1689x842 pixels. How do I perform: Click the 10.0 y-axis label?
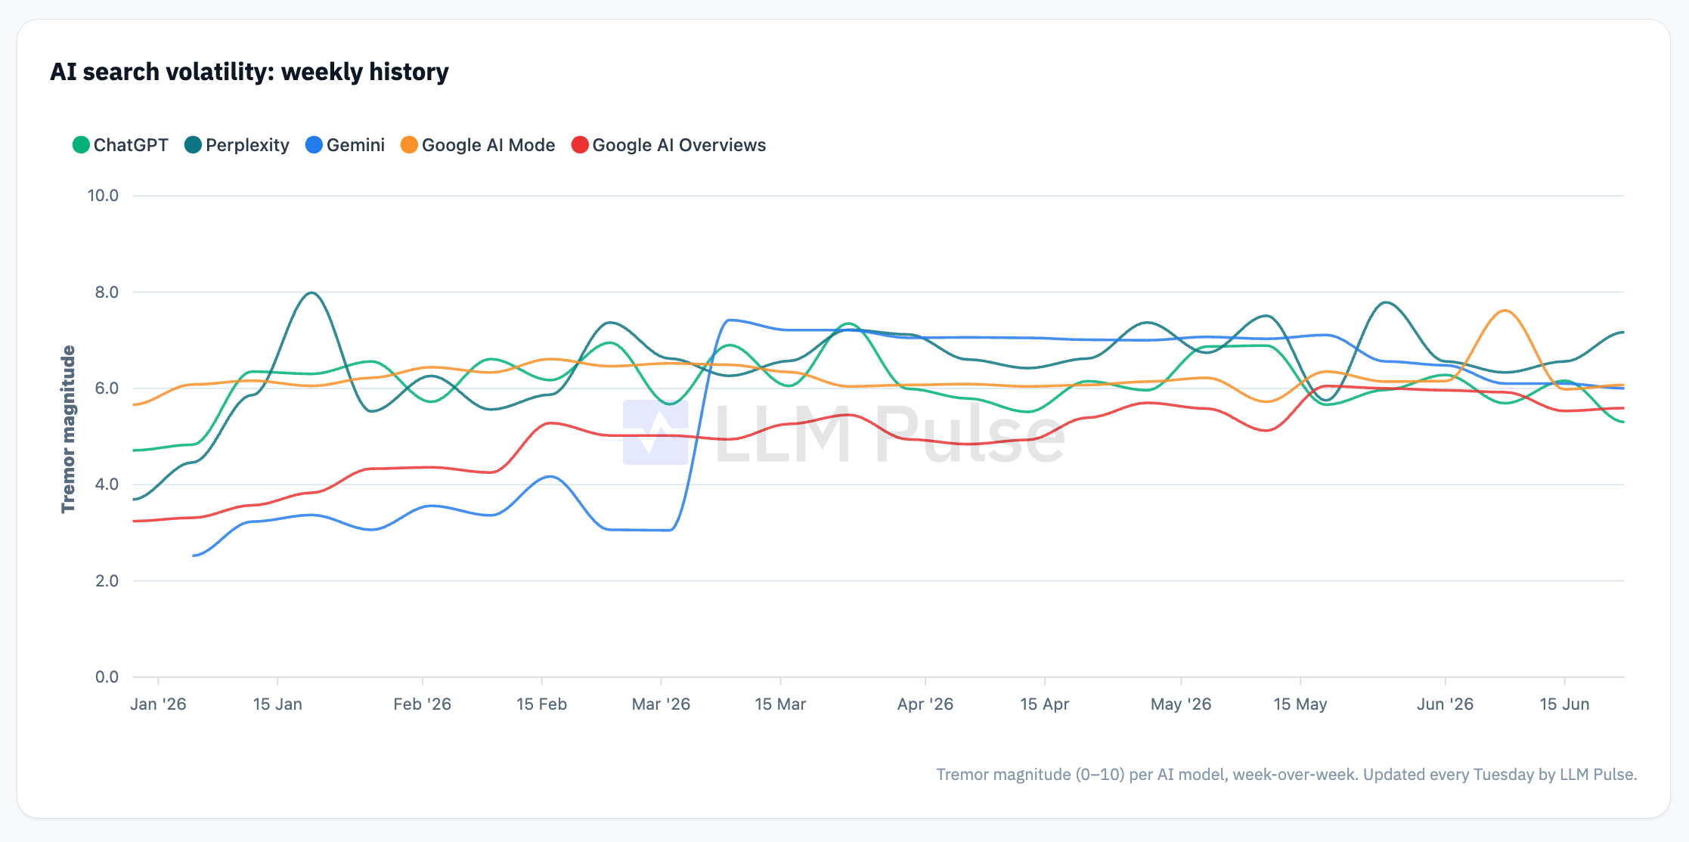pyautogui.click(x=103, y=196)
